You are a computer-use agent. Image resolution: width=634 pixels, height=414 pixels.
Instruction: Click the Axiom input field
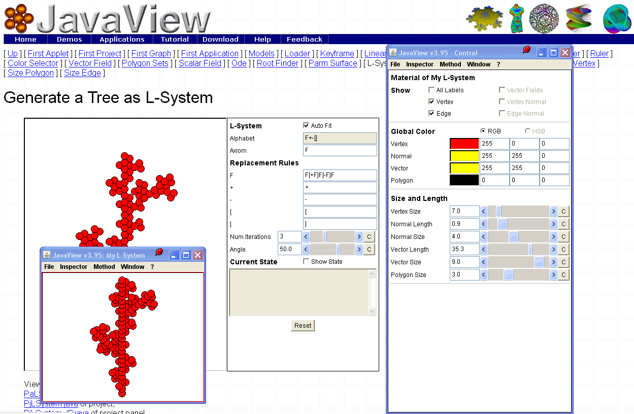(340, 150)
